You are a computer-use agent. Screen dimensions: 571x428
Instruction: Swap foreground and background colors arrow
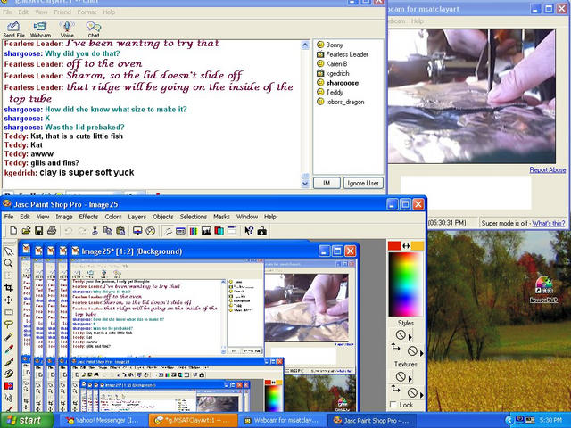click(x=406, y=246)
